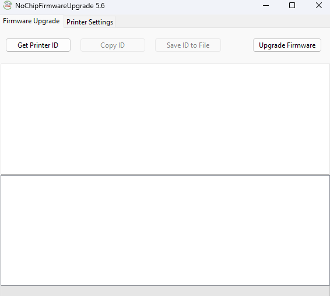
Task: Close the NoChipFirmwareUpgrade 5.6 window
Action: pos(319,5)
